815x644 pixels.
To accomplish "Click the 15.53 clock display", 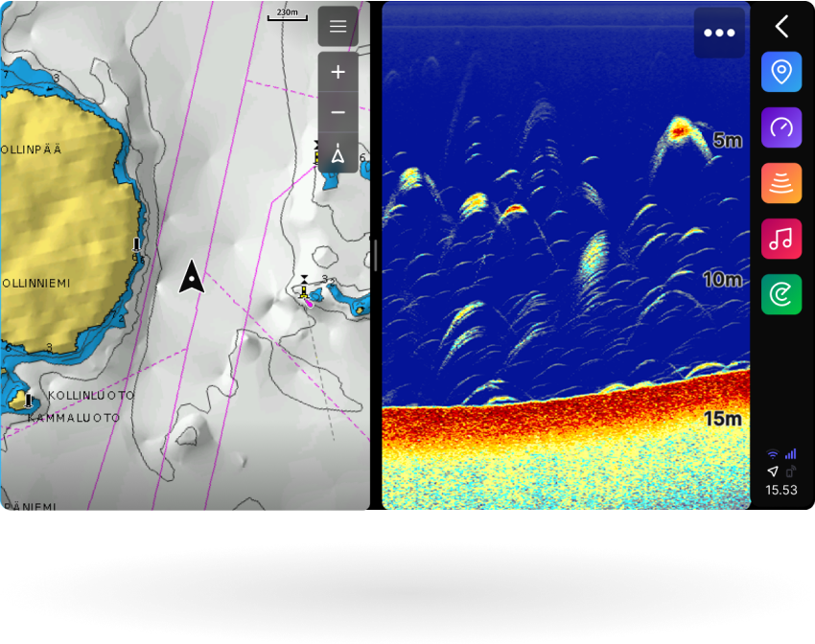I will (x=781, y=490).
